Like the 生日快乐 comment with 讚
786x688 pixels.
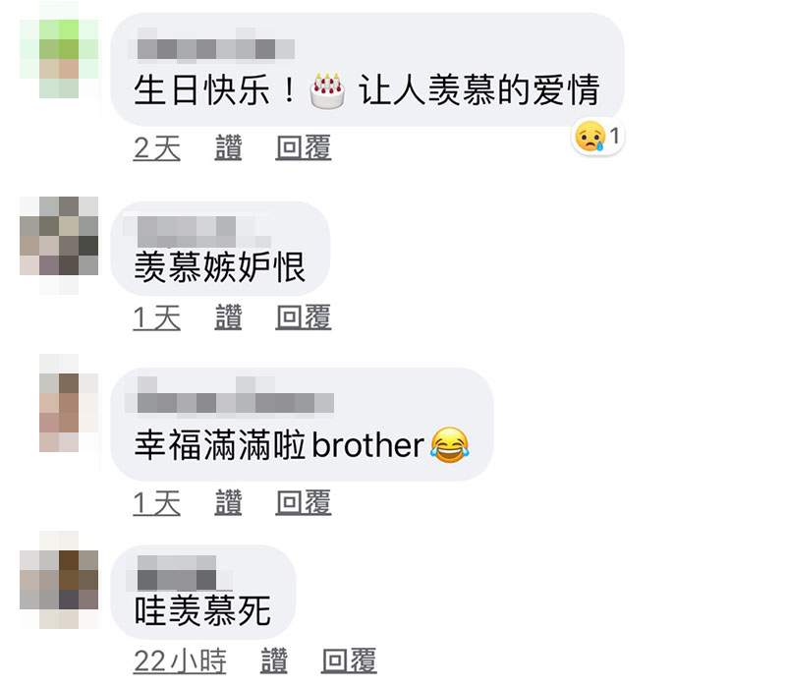228,147
